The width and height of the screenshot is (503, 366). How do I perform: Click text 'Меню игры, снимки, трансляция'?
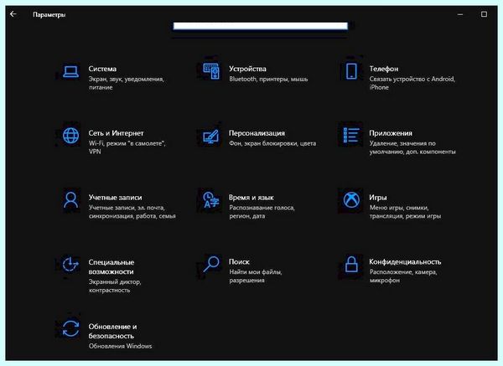[399, 212]
